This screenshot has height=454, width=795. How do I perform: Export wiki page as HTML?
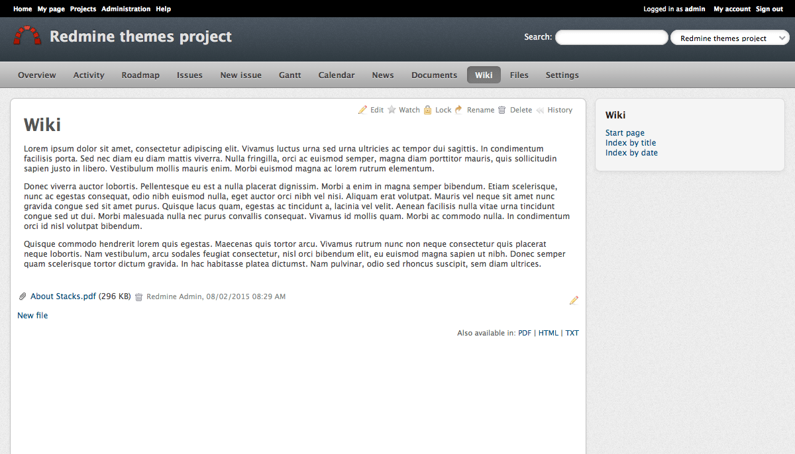pos(549,333)
